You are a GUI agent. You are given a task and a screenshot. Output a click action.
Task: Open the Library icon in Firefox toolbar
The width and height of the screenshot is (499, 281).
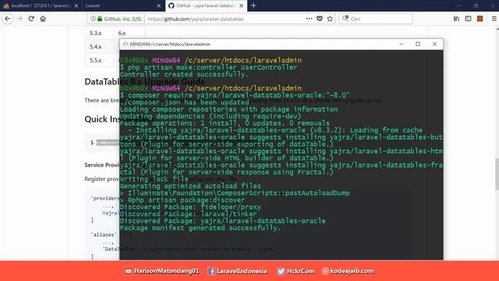456,19
